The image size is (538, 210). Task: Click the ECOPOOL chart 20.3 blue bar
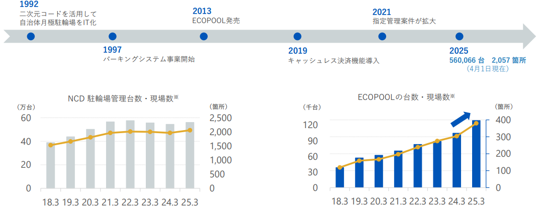coord(379,172)
